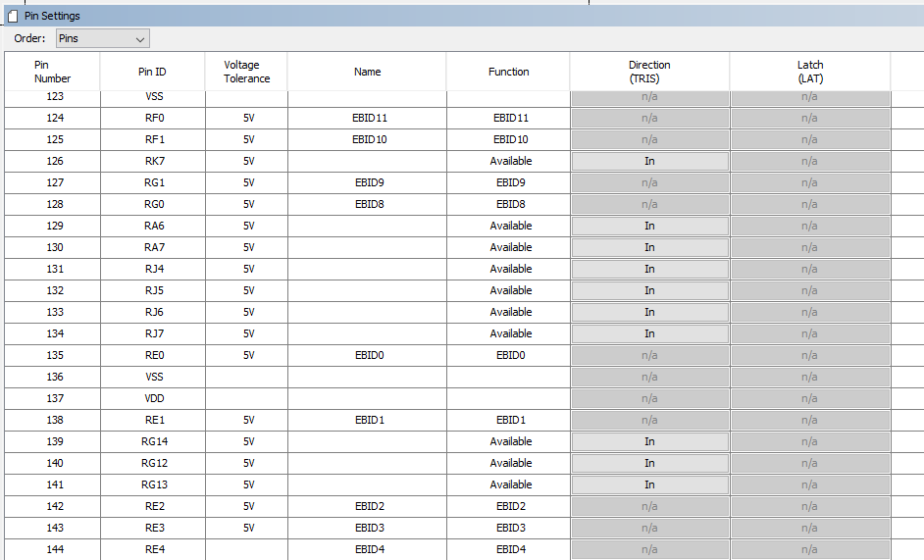Screen dimensions: 924x560
Task: Click the Direction (TRIS) column header
Action: pos(649,72)
